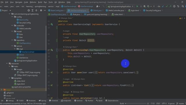186x105 pixels.
Task: Click the build hammer icon in toolbar
Action: click(x=103, y=6)
